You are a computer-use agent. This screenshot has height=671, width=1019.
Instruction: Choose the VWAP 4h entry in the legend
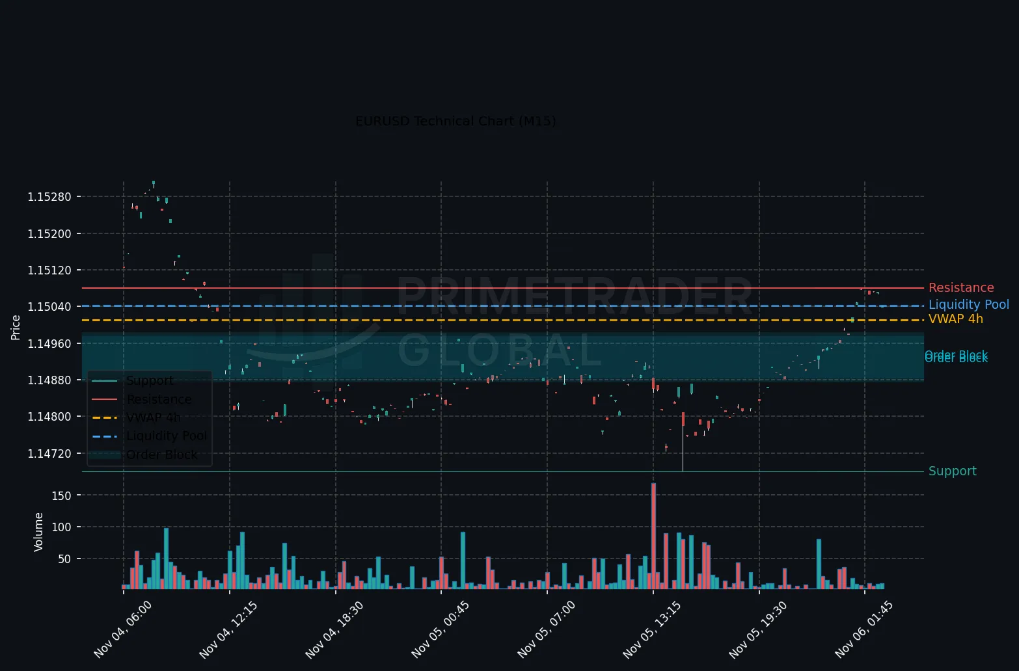[154, 417]
